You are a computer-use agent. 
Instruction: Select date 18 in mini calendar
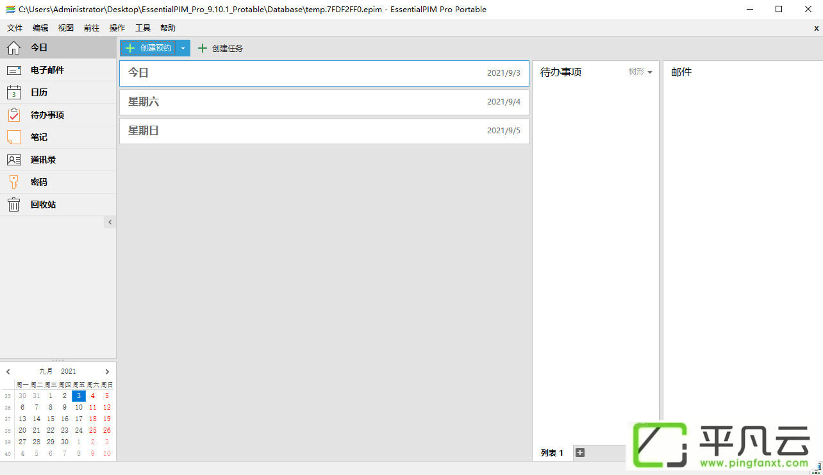[93, 419]
